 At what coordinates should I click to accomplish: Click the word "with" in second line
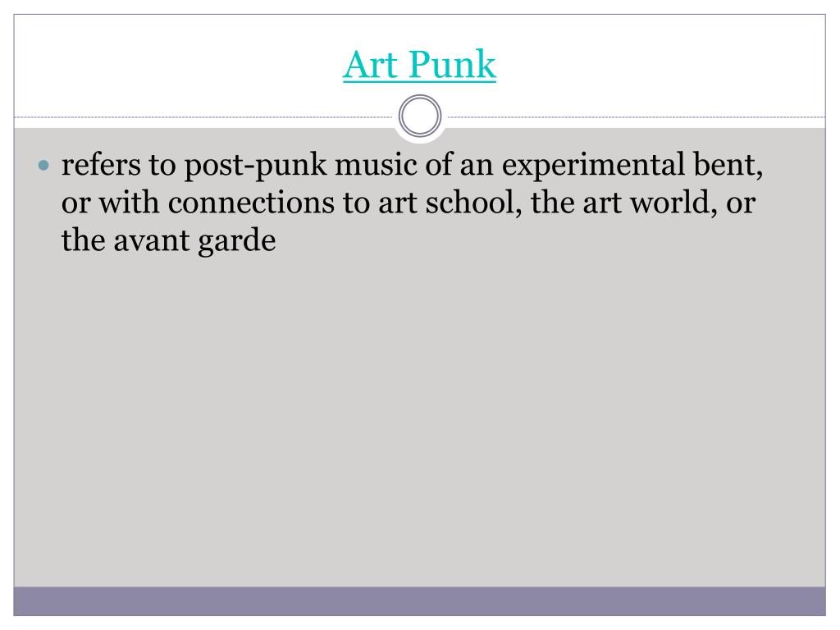click(x=129, y=203)
